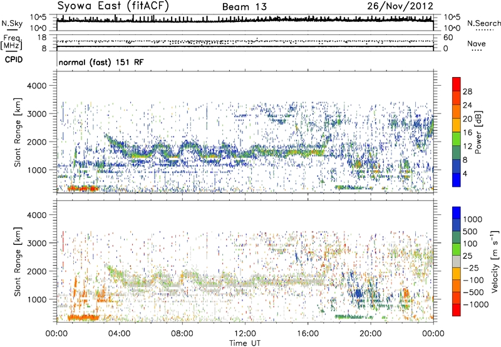501x347 pixels.
Task: Click the 'N.Sky' legend label
Action: click(12, 23)
